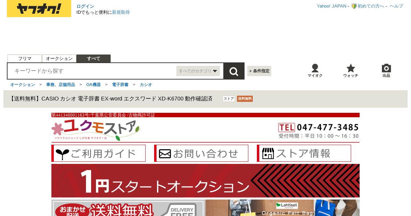Click the CASIO EX-word XD-K6700 listing title
The width and height of the screenshot is (411, 216).
tap(111, 99)
